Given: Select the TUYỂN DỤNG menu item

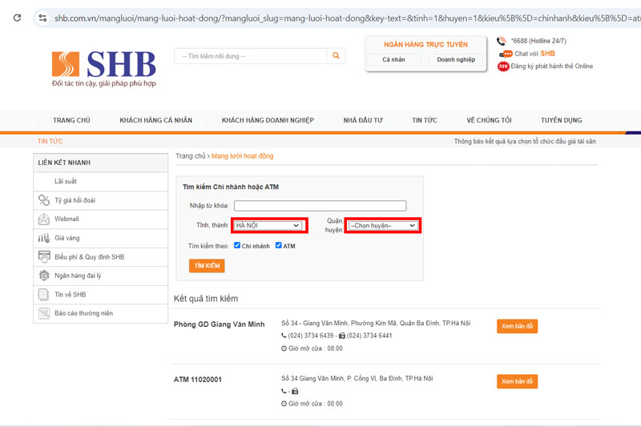Looking at the screenshot, I should point(562,120).
